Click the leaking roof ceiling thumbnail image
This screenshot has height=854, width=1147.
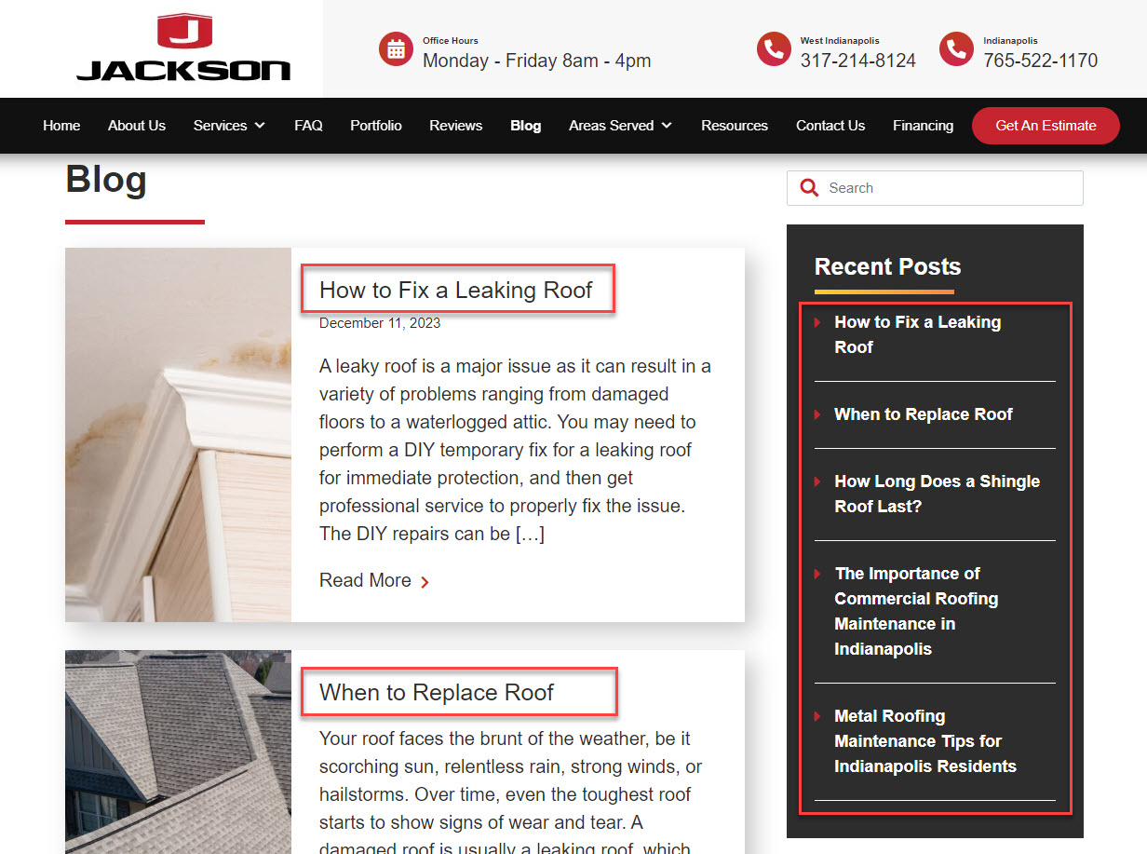(x=178, y=434)
